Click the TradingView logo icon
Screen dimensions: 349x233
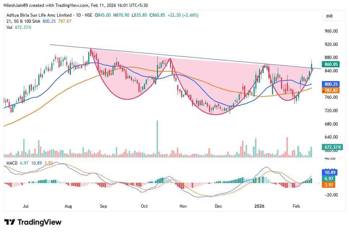[9, 222]
